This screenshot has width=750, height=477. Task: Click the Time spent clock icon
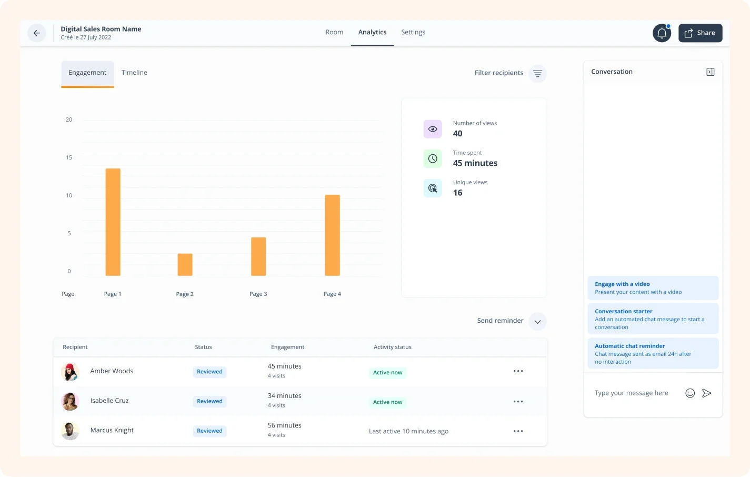432,158
